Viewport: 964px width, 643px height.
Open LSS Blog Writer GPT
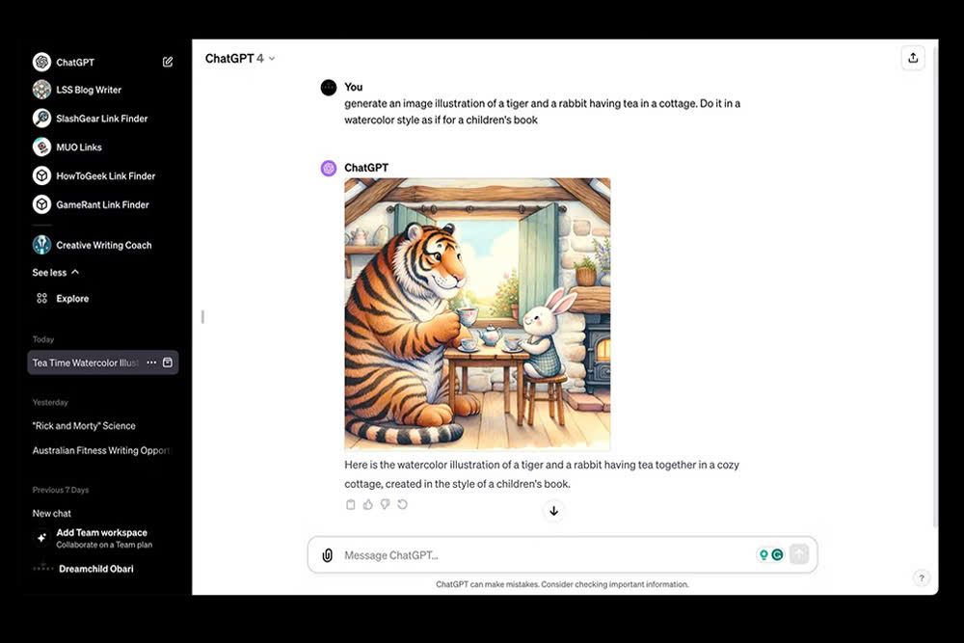pyautogui.click(x=89, y=90)
